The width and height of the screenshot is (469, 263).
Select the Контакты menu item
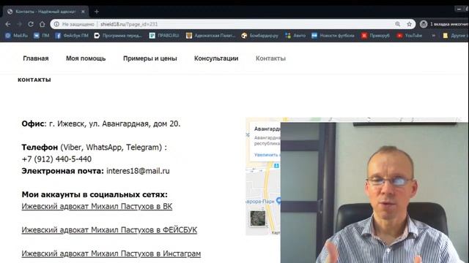point(270,58)
